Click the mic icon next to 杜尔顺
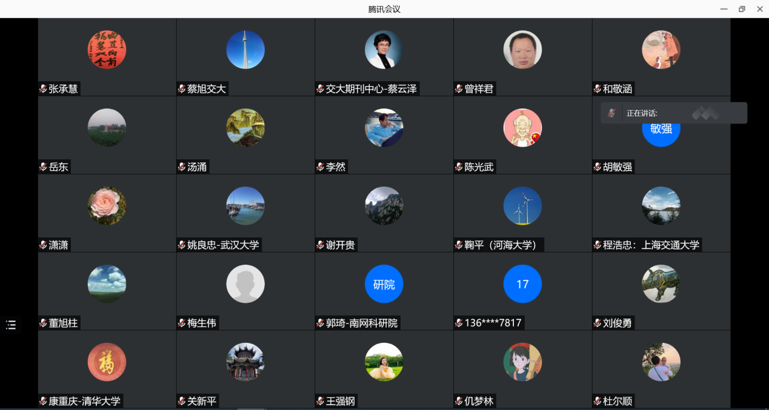 point(597,400)
